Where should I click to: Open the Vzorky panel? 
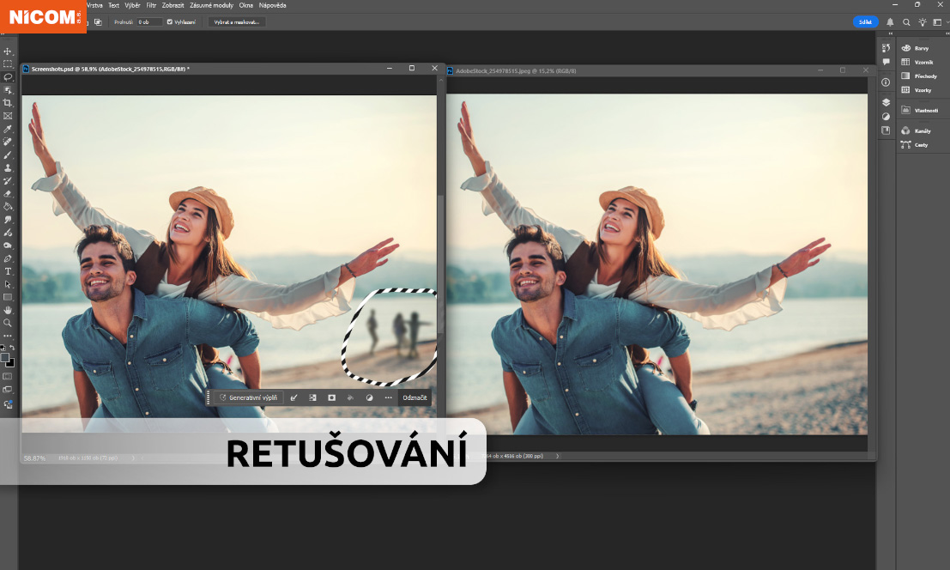point(917,89)
